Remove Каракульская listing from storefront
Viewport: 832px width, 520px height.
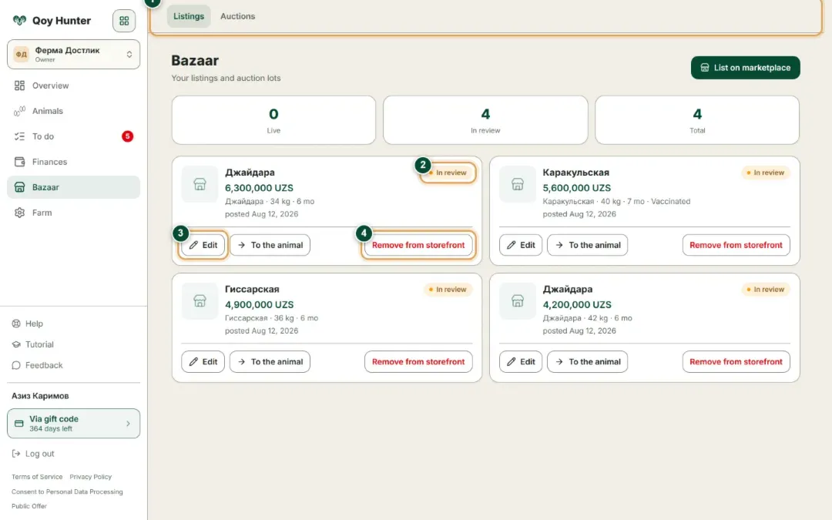pos(736,245)
